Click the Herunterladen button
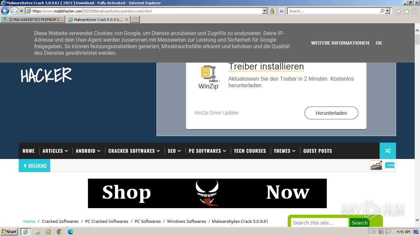Screen dimensions: 420x236 [331, 113]
